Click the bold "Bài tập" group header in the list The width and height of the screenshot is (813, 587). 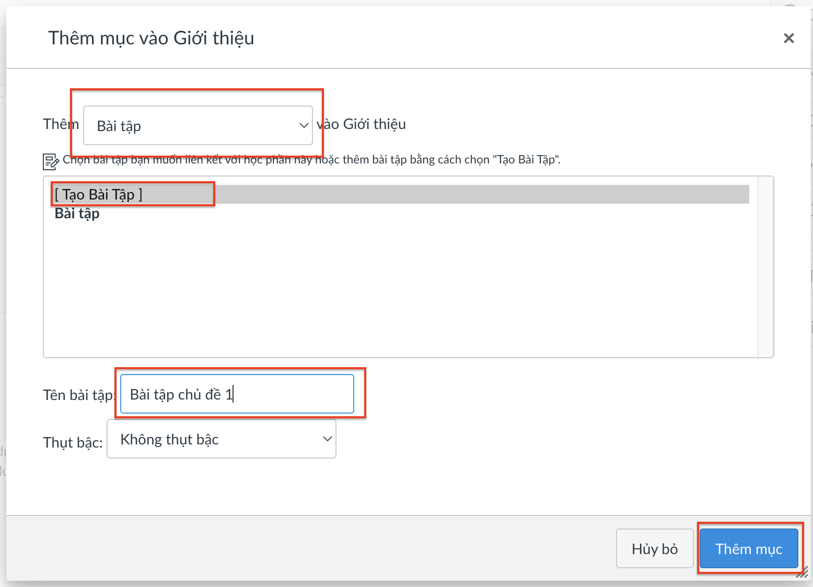click(x=77, y=214)
